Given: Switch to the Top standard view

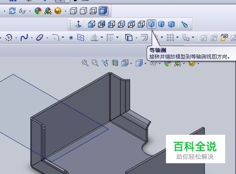Looking at the screenshot, I should [x=131, y=24].
